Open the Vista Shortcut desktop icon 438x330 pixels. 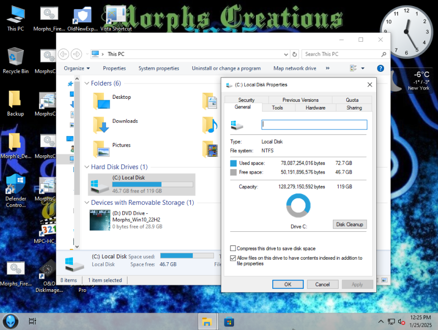[116, 18]
